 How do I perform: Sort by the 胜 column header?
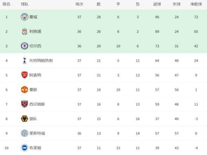99,4
